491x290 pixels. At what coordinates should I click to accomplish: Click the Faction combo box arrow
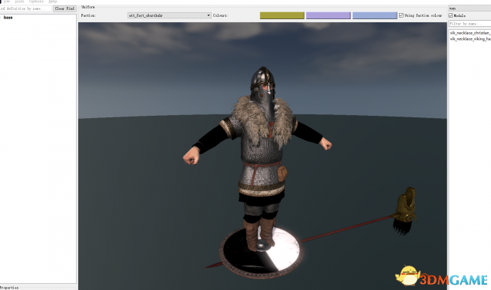point(209,15)
